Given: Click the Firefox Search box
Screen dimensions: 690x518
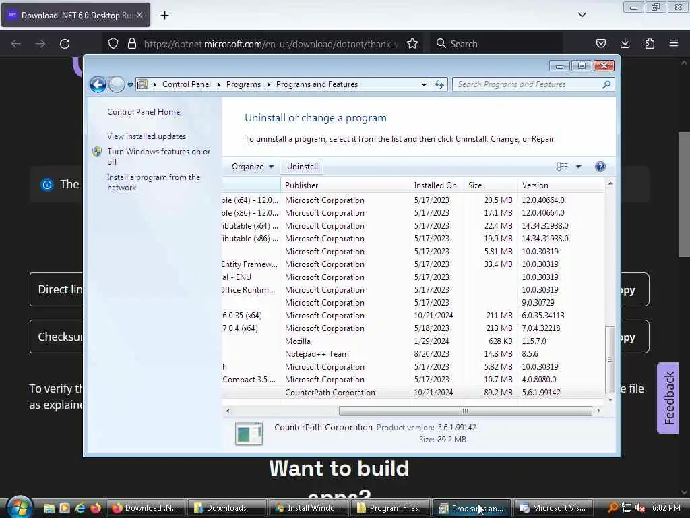Looking at the screenshot, I should pyautogui.click(x=497, y=44).
